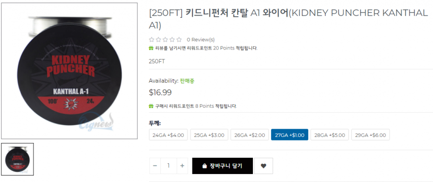Click the minus quantity button

click(155, 166)
